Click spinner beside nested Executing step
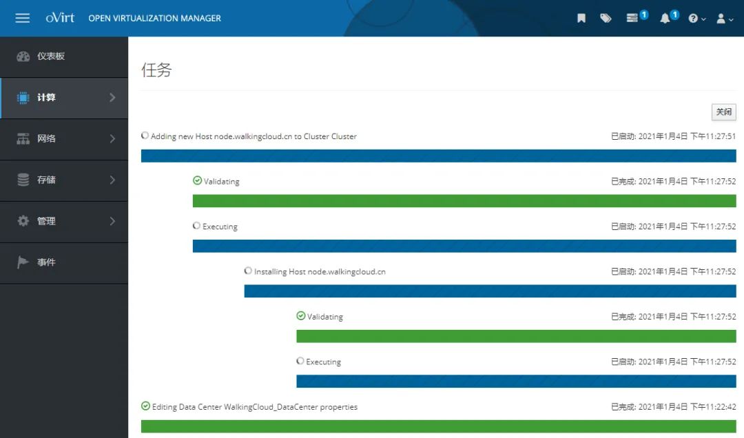This screenshot has height=438, width=744. (300, 361)
